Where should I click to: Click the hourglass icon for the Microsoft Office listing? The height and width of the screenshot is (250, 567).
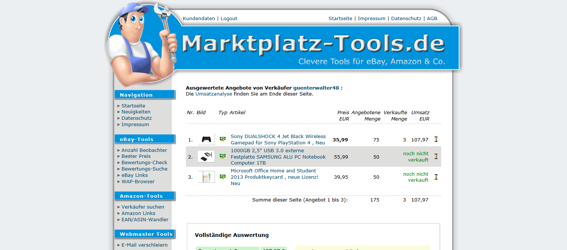pyautogui.click(x=436, y=177)
